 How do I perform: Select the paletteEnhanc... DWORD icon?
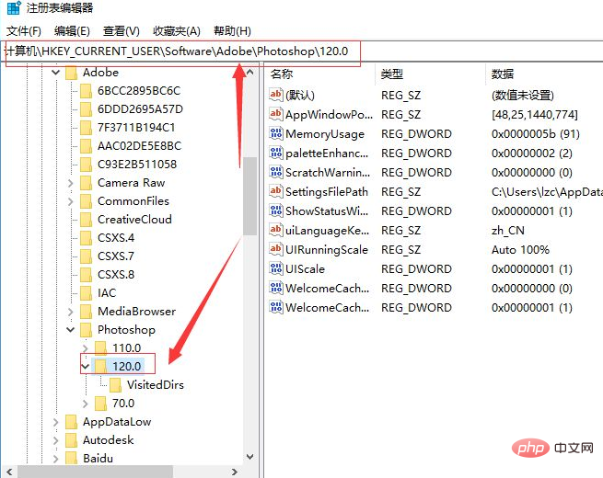(276, 153)
